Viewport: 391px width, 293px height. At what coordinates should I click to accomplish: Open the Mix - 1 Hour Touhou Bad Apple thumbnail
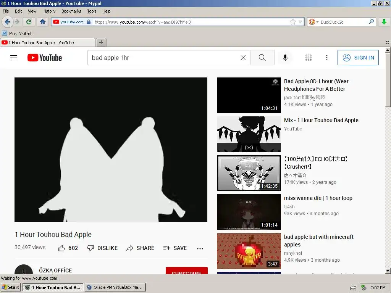(249, 134)
